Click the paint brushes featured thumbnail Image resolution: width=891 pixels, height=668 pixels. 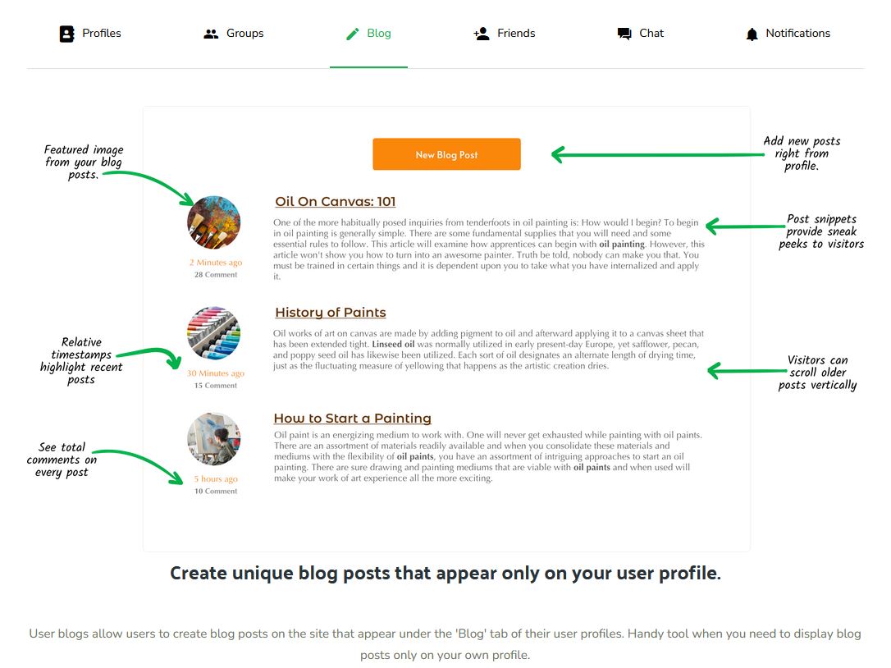213,222
